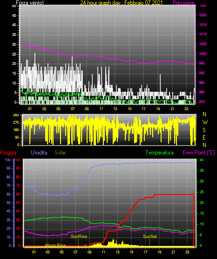The height and width of the screenshot is (259, 217).
Task: Click the '30' wind speed axis value
Action: [14, 44]
